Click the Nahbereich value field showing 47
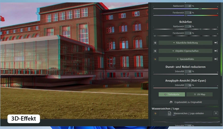223x129 pixels. [188, 6]
